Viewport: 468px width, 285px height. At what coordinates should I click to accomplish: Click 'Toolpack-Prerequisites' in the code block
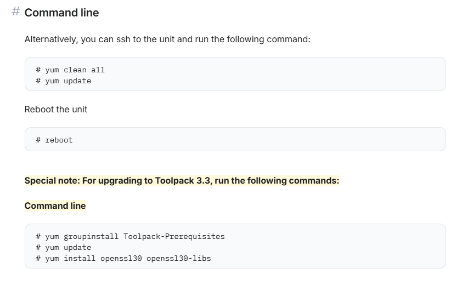click(x=174, y=236)
